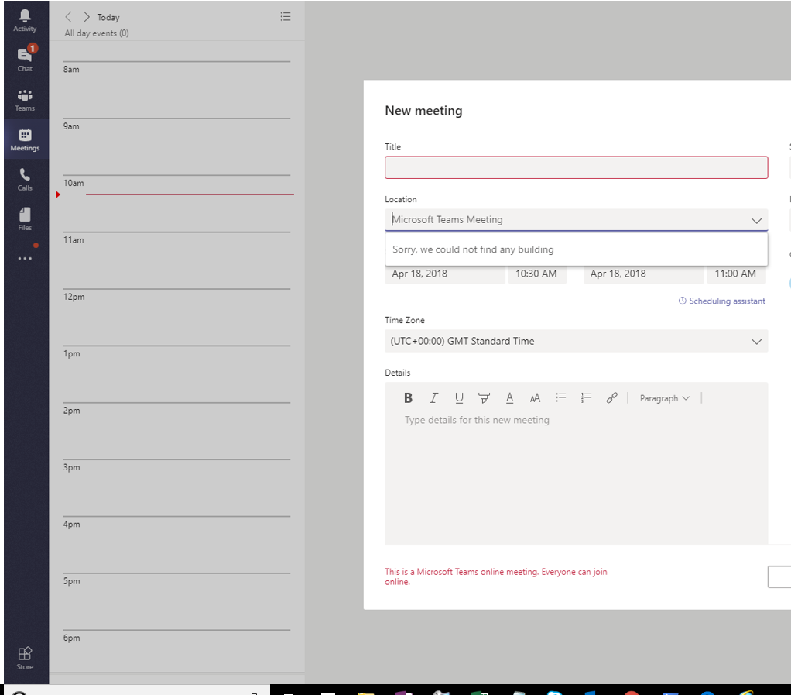Open the Activity feed in the sidebar
Screen dimensions: 791x695
(x=25, y=21)
